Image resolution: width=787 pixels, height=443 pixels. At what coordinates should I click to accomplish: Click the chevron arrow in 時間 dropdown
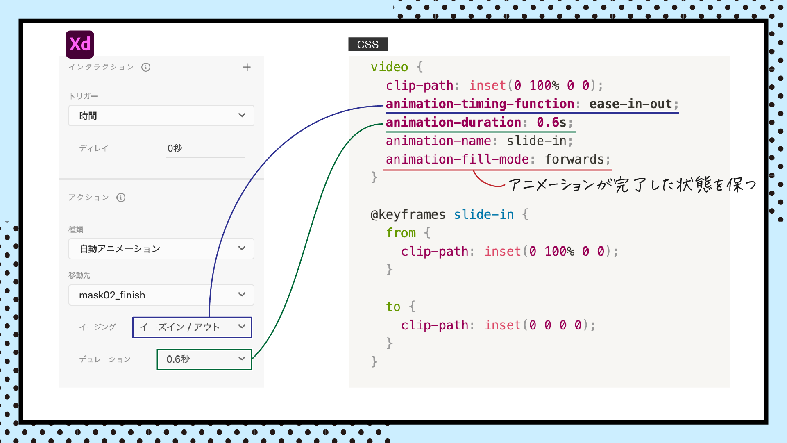tap(242, 115)
